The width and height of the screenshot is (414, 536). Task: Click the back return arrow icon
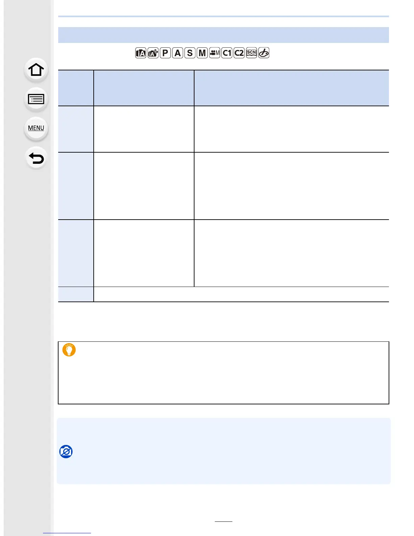(36, 158)
